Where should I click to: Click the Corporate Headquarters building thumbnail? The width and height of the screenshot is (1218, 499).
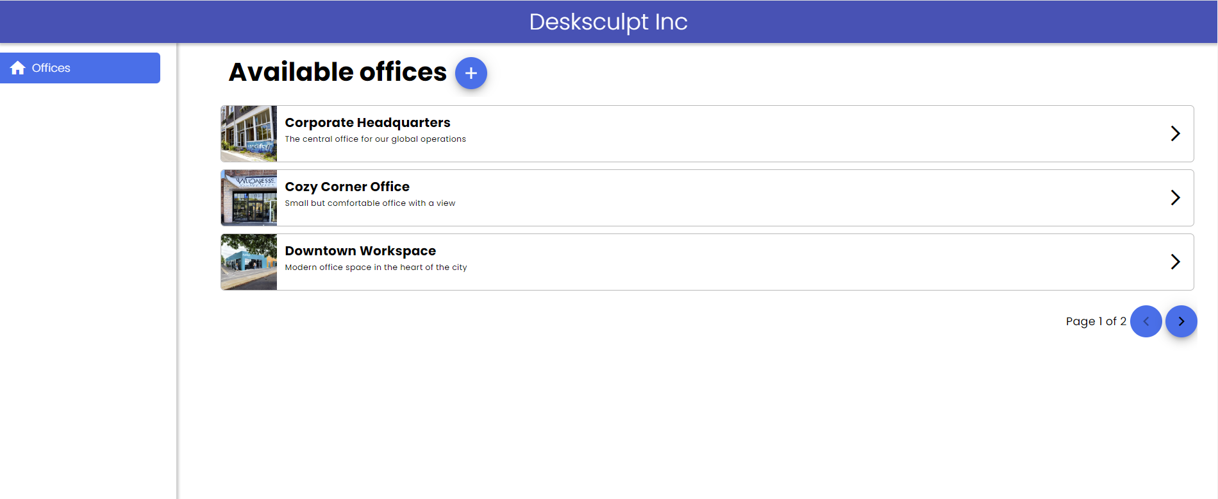249,133
